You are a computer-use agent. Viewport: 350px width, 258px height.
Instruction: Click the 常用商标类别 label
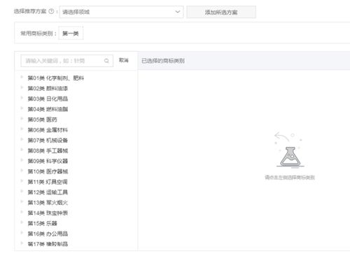(x=38, y=34)
